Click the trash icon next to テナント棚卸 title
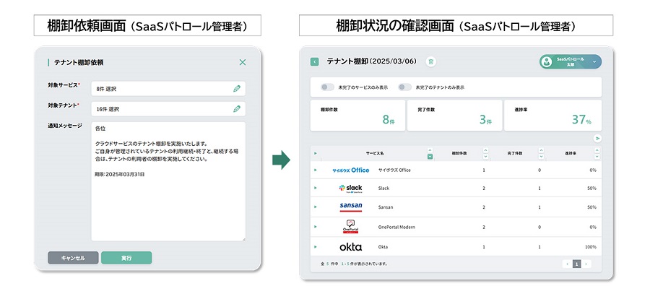Screen dimensions: 650x299 click(431, 62)
